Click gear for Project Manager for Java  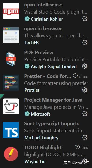click(x=85, y=114)
